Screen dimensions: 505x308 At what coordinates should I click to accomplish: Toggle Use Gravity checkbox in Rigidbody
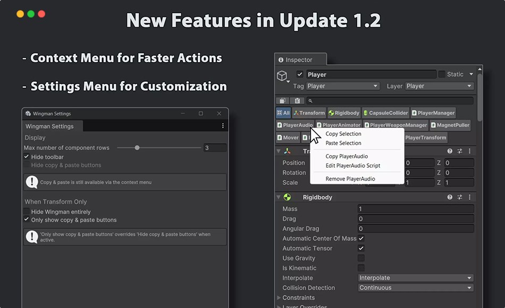[x=361, y=258]
